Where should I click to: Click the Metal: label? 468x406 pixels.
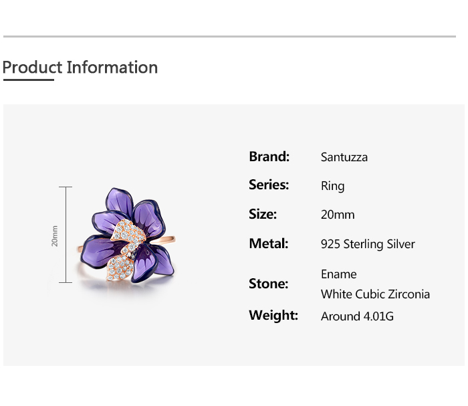pyautogui.click(x=268, y=243)
